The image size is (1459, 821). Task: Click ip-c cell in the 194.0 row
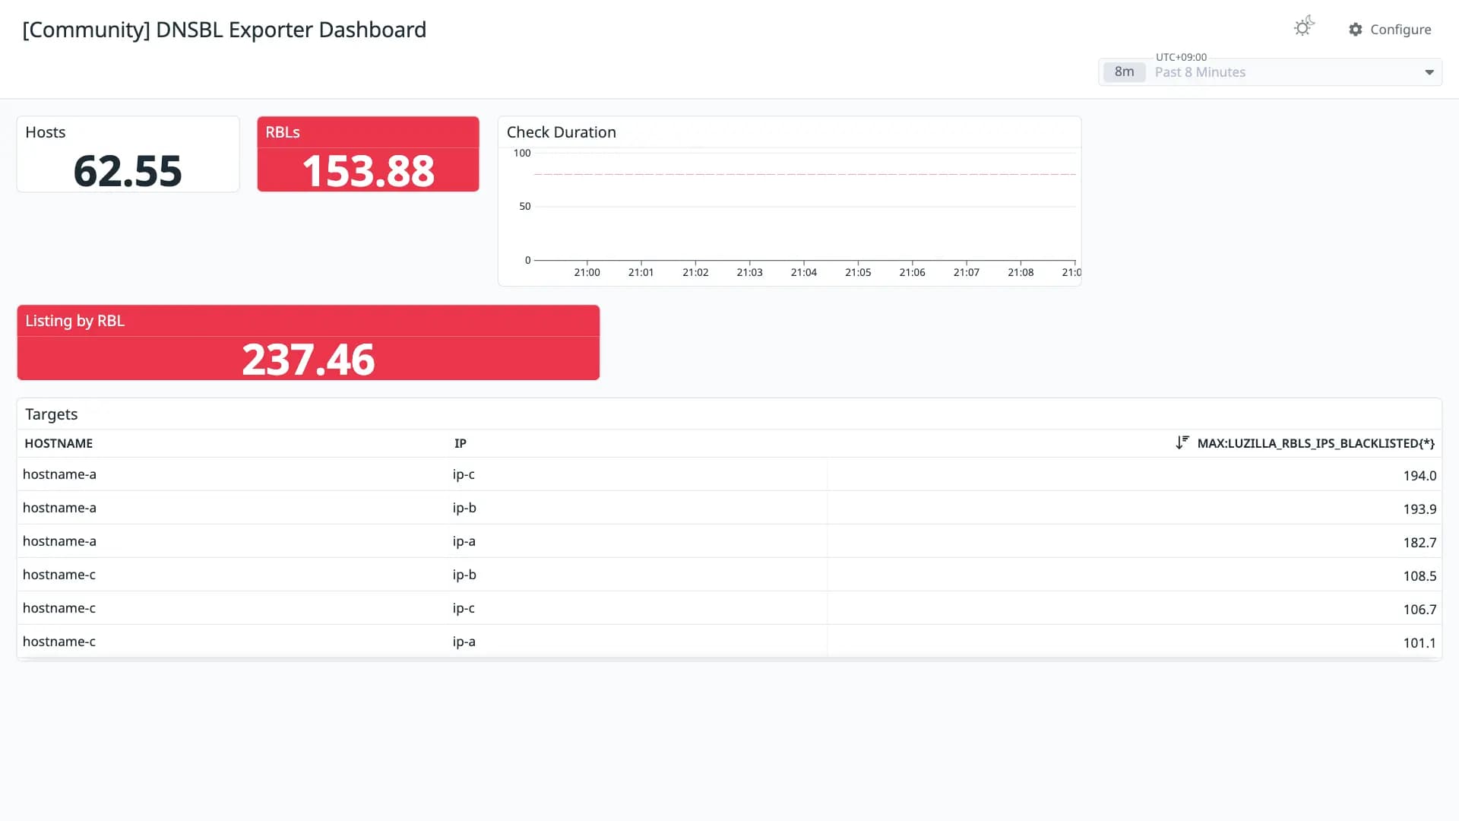pyautogui.click(x=464, y=475)
